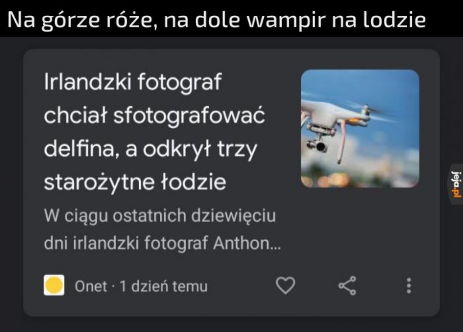Expand the truncated 'Anthon…' text
Viewport: 463px width, 332px height.
pyautogui.click(x=247, y=243)
